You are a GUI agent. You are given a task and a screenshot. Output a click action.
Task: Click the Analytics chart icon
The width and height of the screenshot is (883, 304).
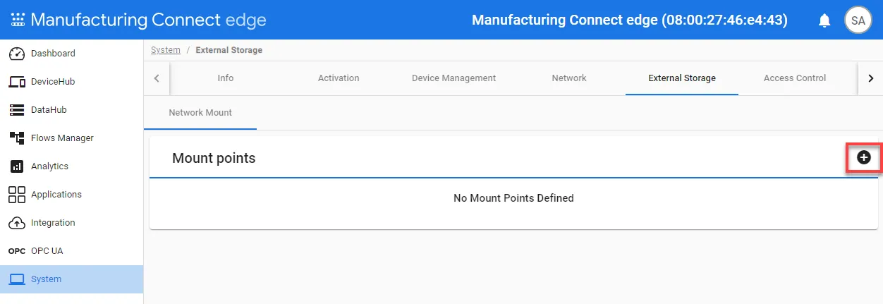(x=17, y=166)
